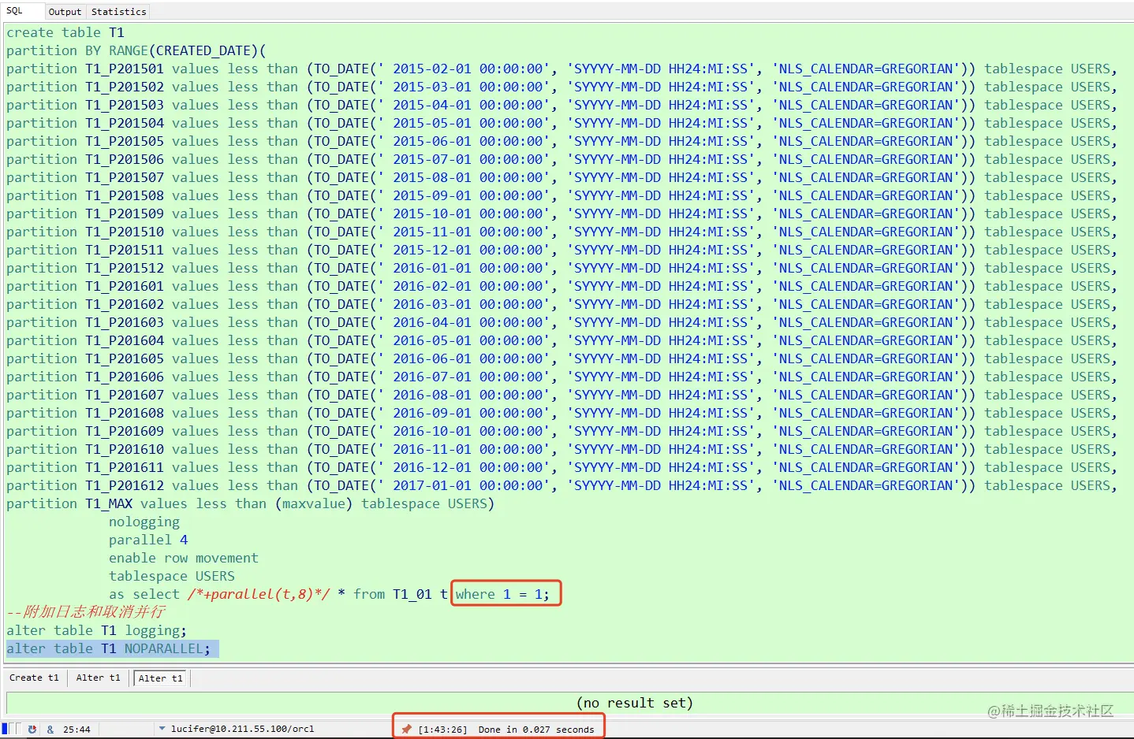Click partition name T1_P201612

coord(125,485)
